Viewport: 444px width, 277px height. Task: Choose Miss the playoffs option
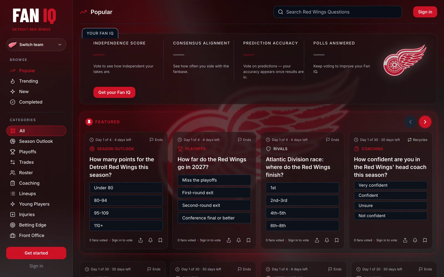[x=214, y=180]
